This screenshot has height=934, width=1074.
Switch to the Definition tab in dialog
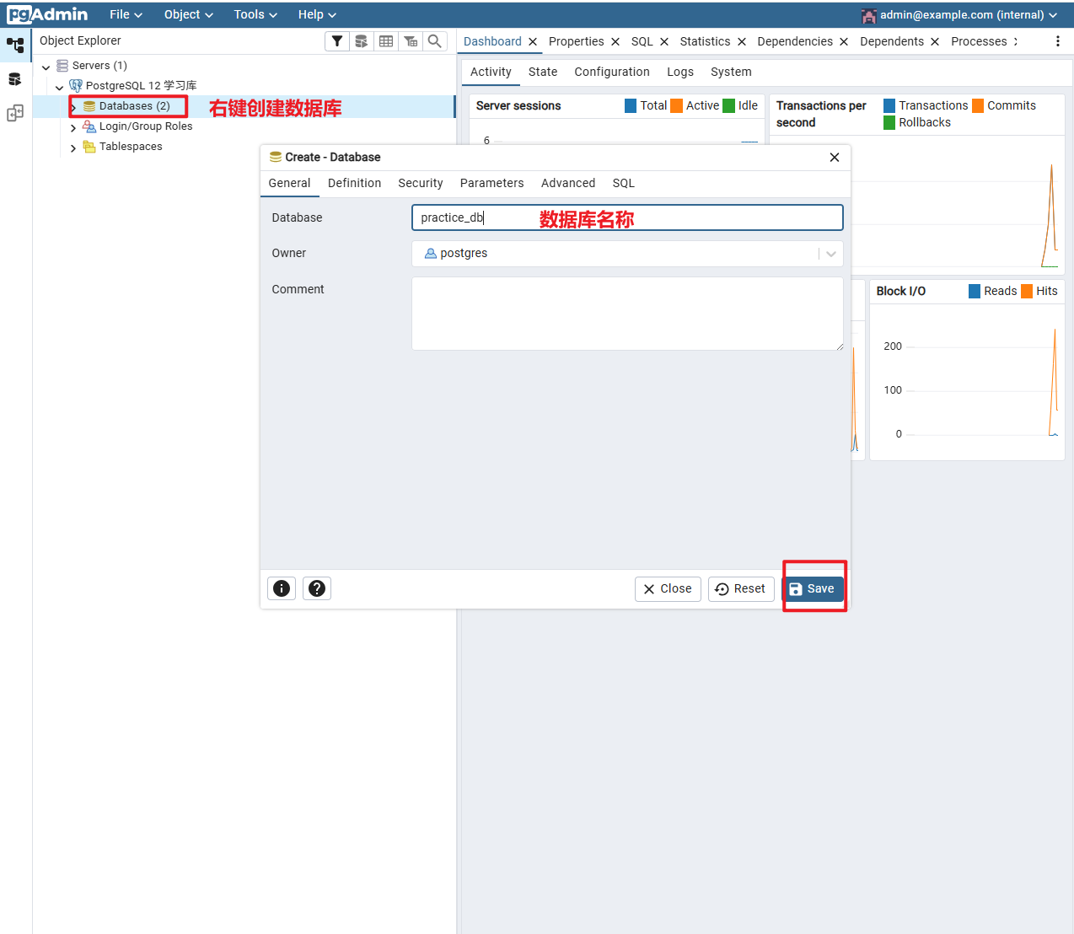pos(354,183)
